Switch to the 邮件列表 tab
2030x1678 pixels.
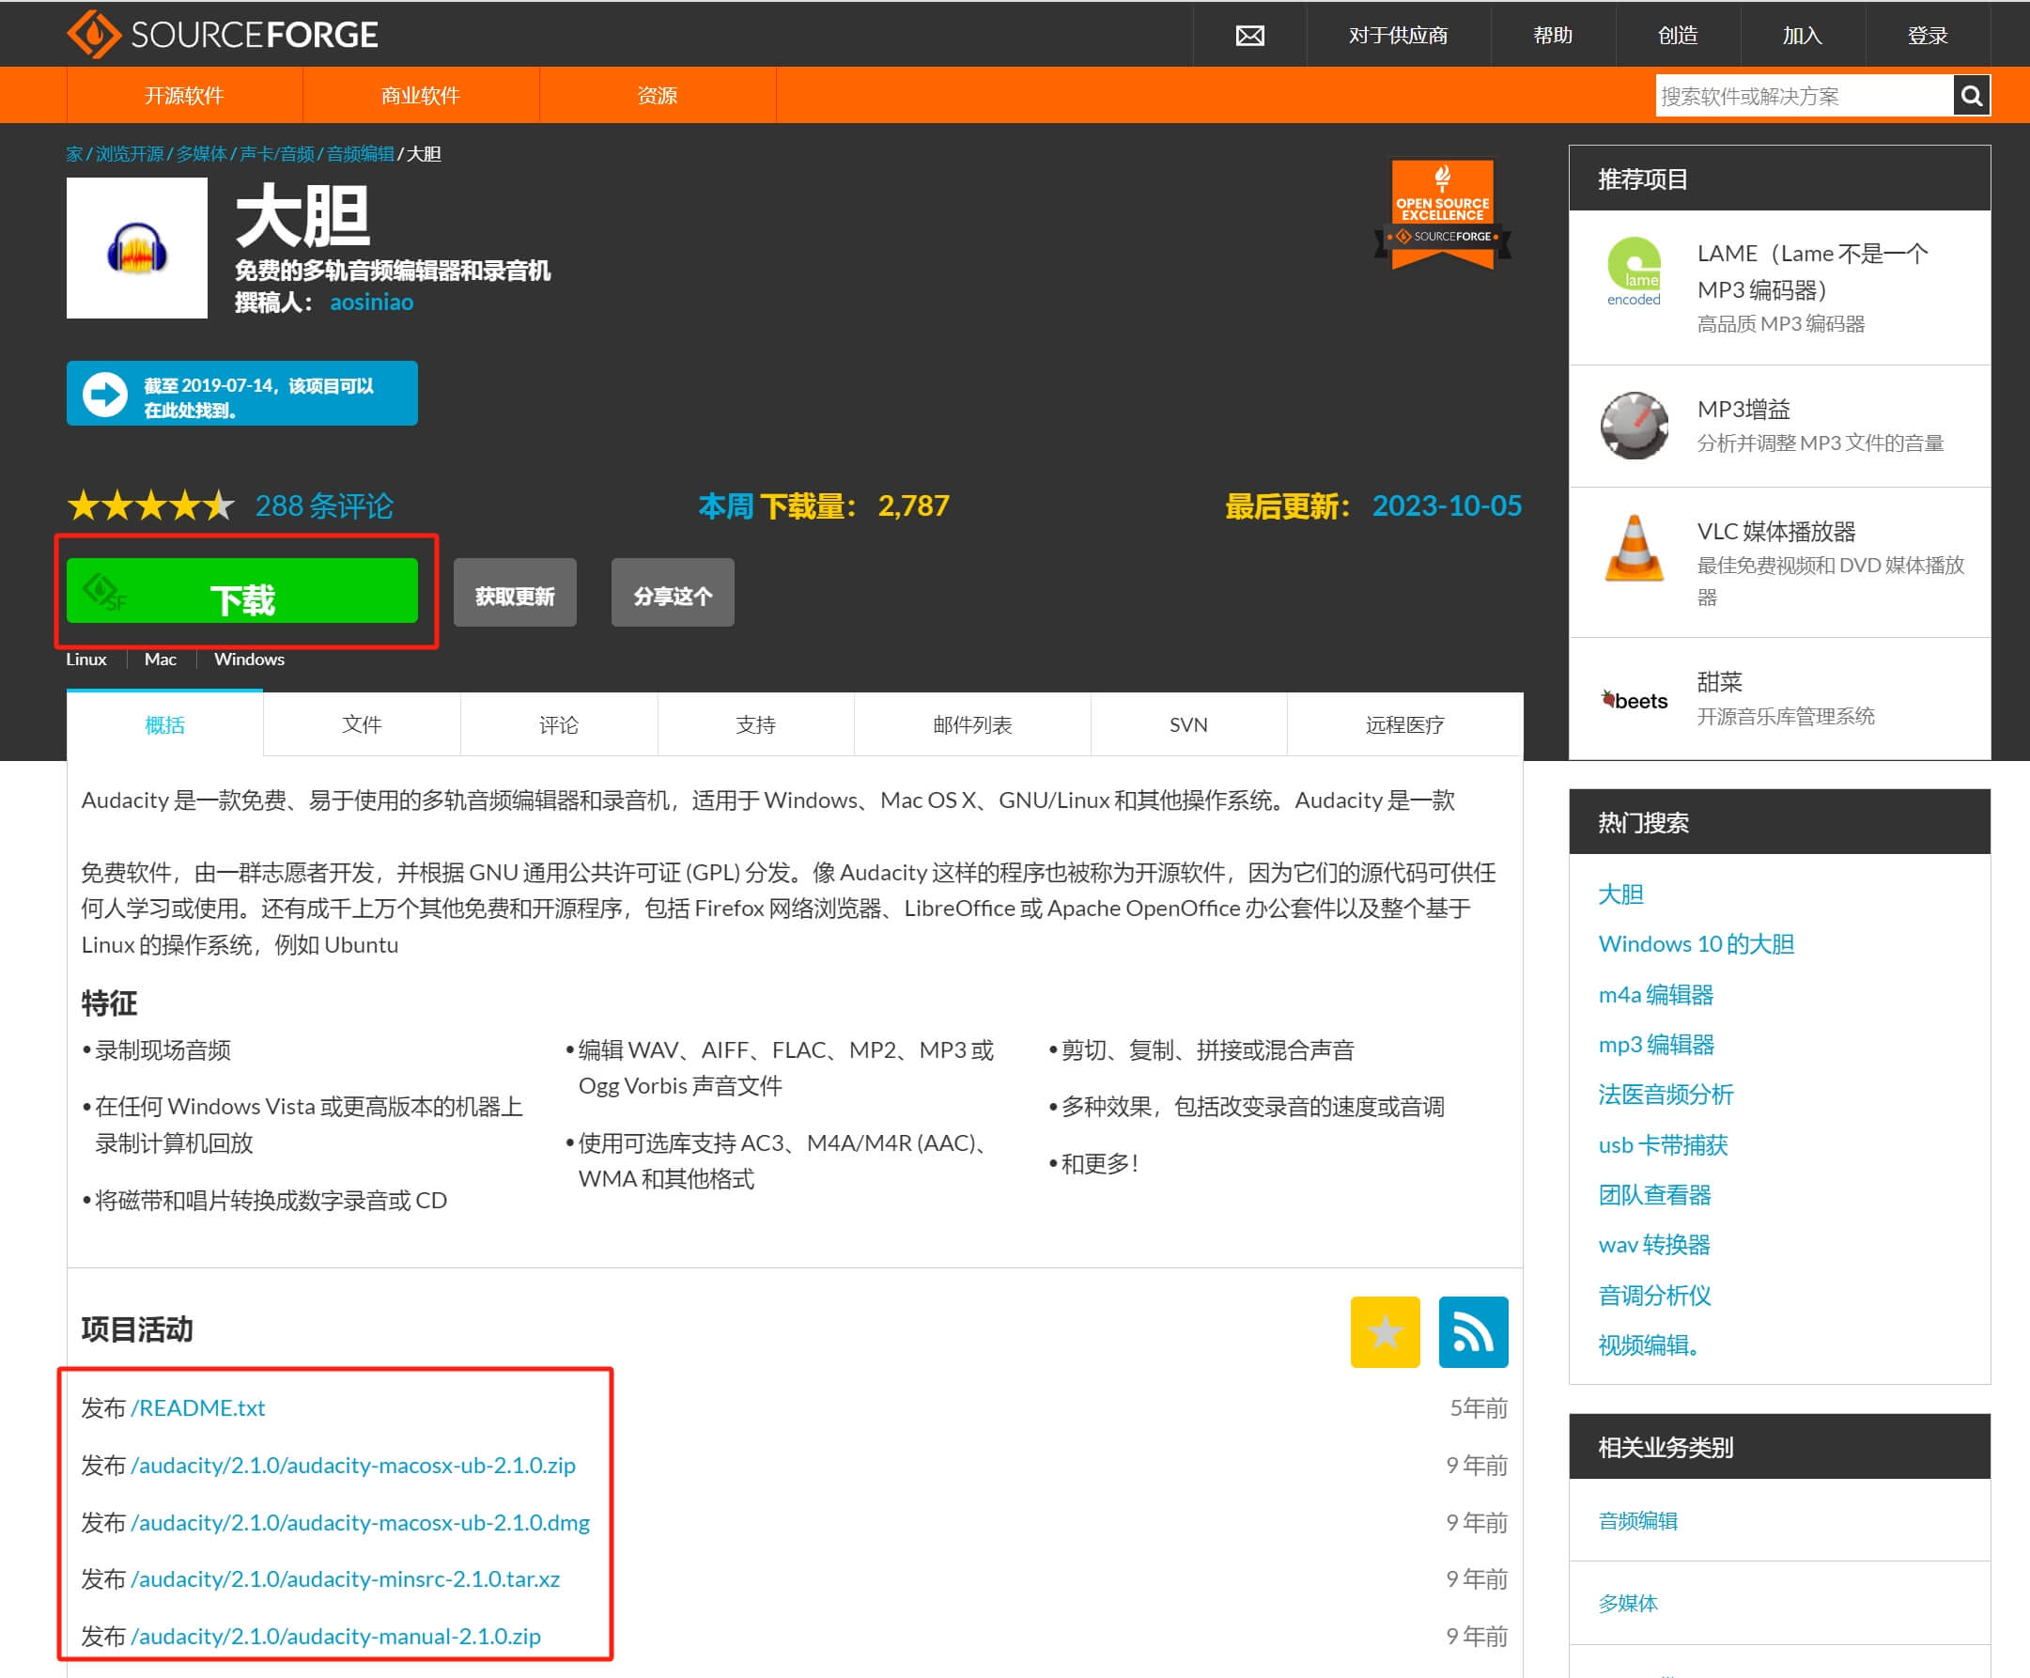coord(972,724)
